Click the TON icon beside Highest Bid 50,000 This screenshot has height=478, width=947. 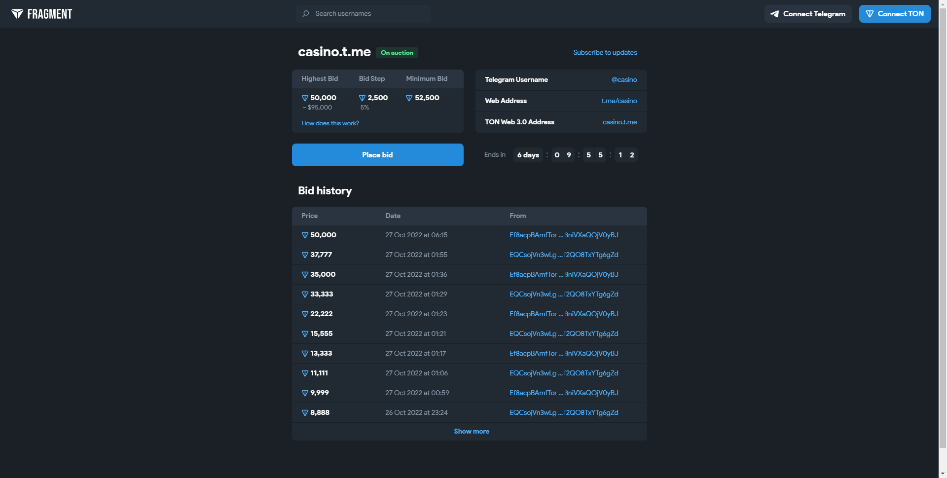click(305, 98)
